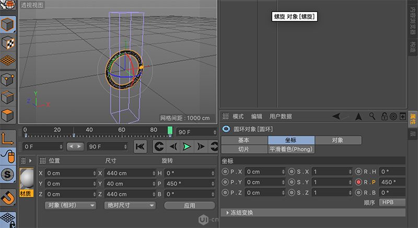418x228 pixels.
Task: Click the Play Forward button
Action: click(187, 146)
